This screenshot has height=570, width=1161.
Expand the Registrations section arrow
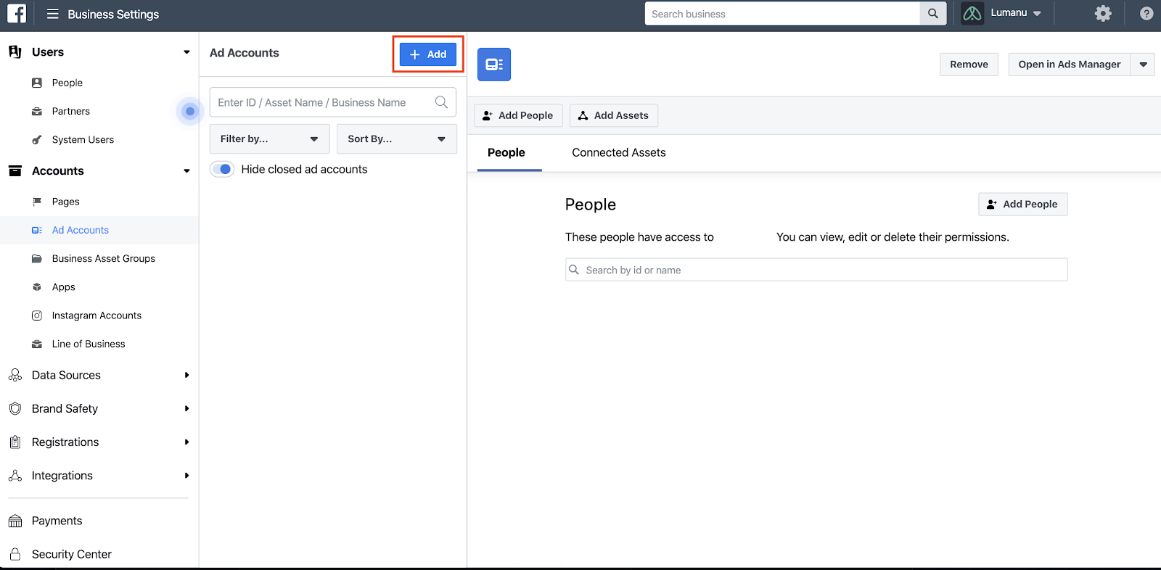click(186, 442)
